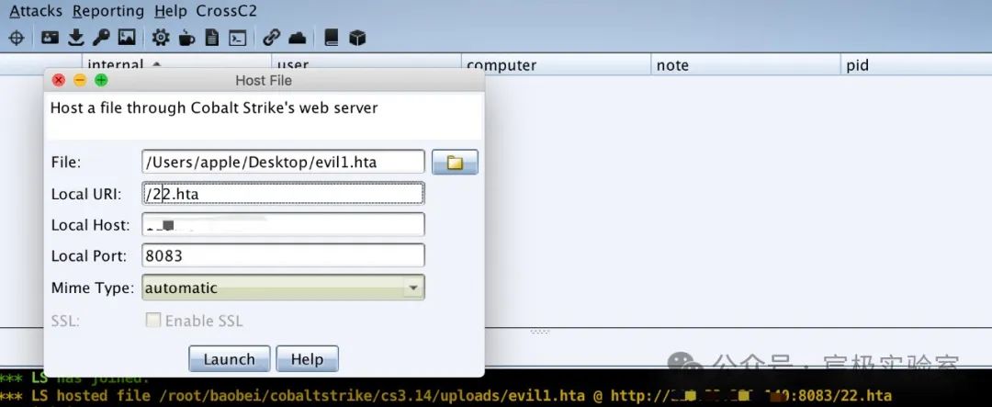Click the credentials key icon
992x407 pixels.
[101, 38]
